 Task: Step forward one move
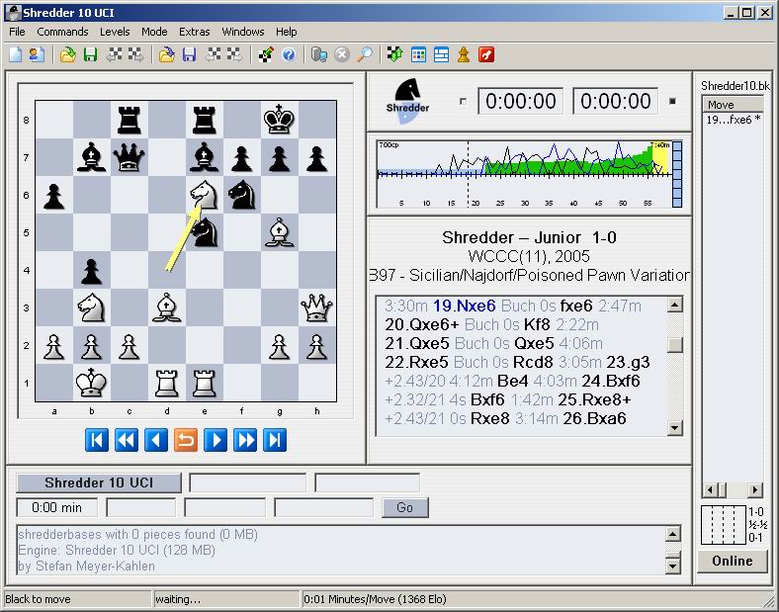pyautogui.click(x=216, y=440)
